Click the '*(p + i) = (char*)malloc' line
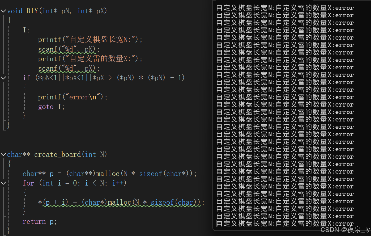 pyautogui.click(x=121, y=203)
